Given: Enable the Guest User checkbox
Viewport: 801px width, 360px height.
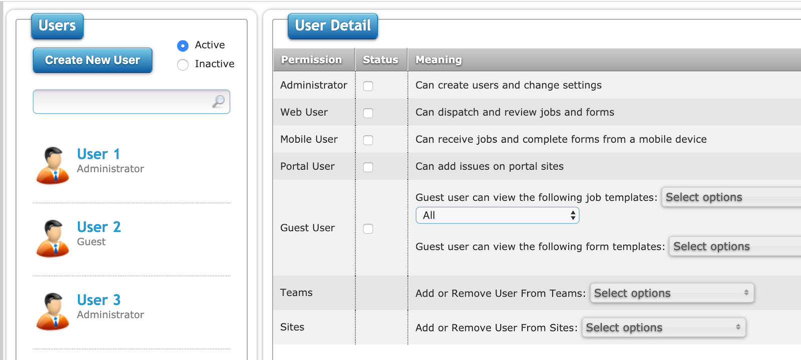Looking at the screenshot, I should point(368,229).
